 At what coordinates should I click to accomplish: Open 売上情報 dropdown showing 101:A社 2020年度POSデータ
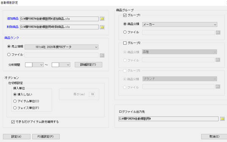[61, 47]
